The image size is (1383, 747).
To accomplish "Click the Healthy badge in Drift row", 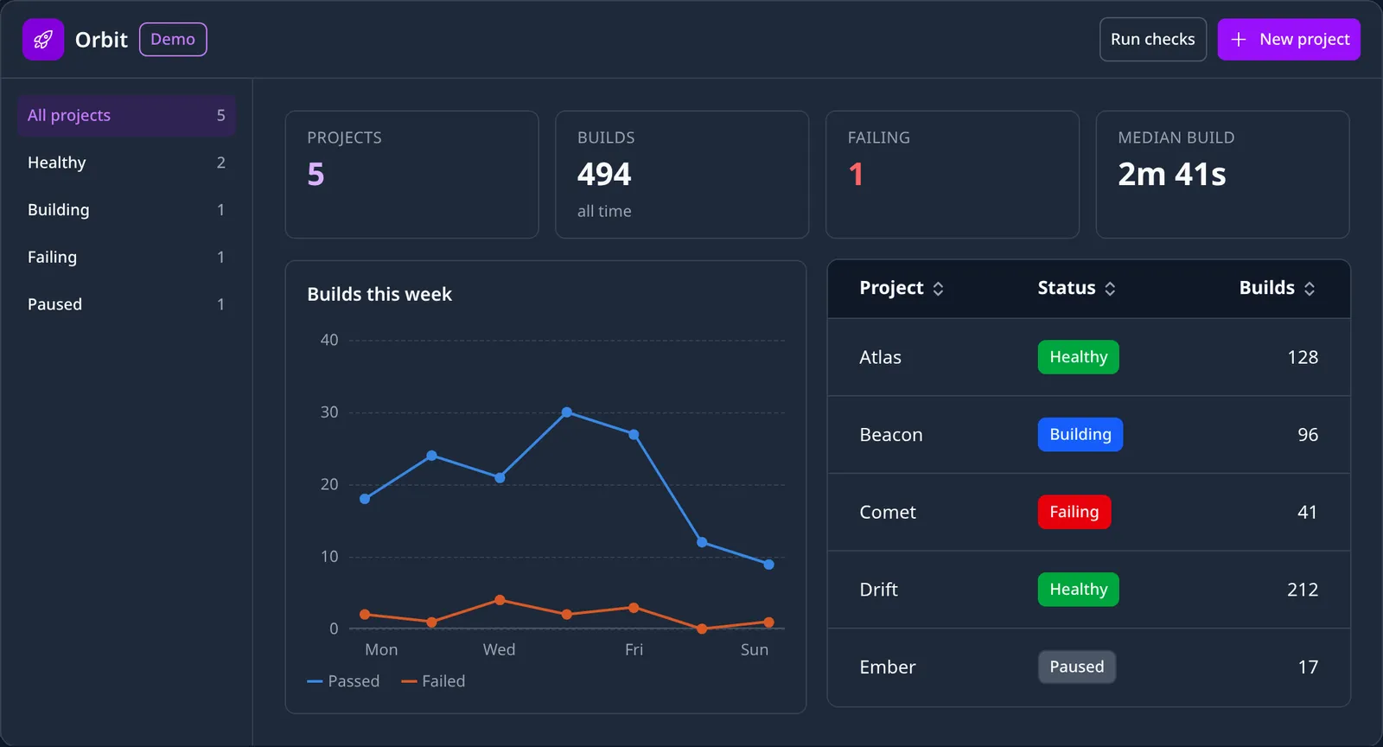I will click(1078, 590).
